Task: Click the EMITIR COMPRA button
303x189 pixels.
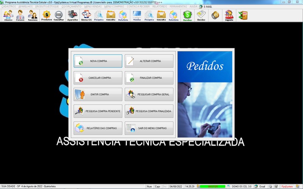Action: point(98,94)
